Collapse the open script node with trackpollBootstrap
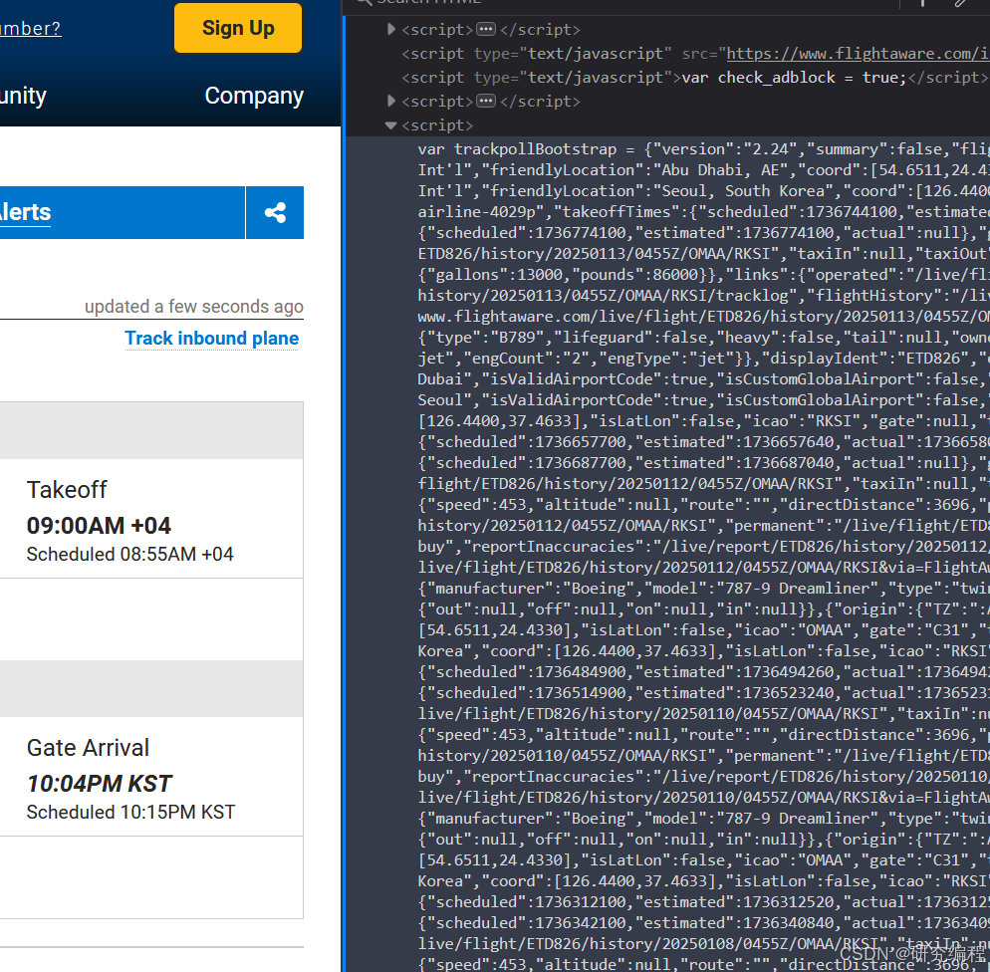The width and height of the screenshot is (990, 972). point(390,124)
